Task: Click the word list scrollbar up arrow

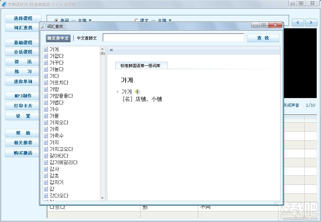Action: point(102,49)
